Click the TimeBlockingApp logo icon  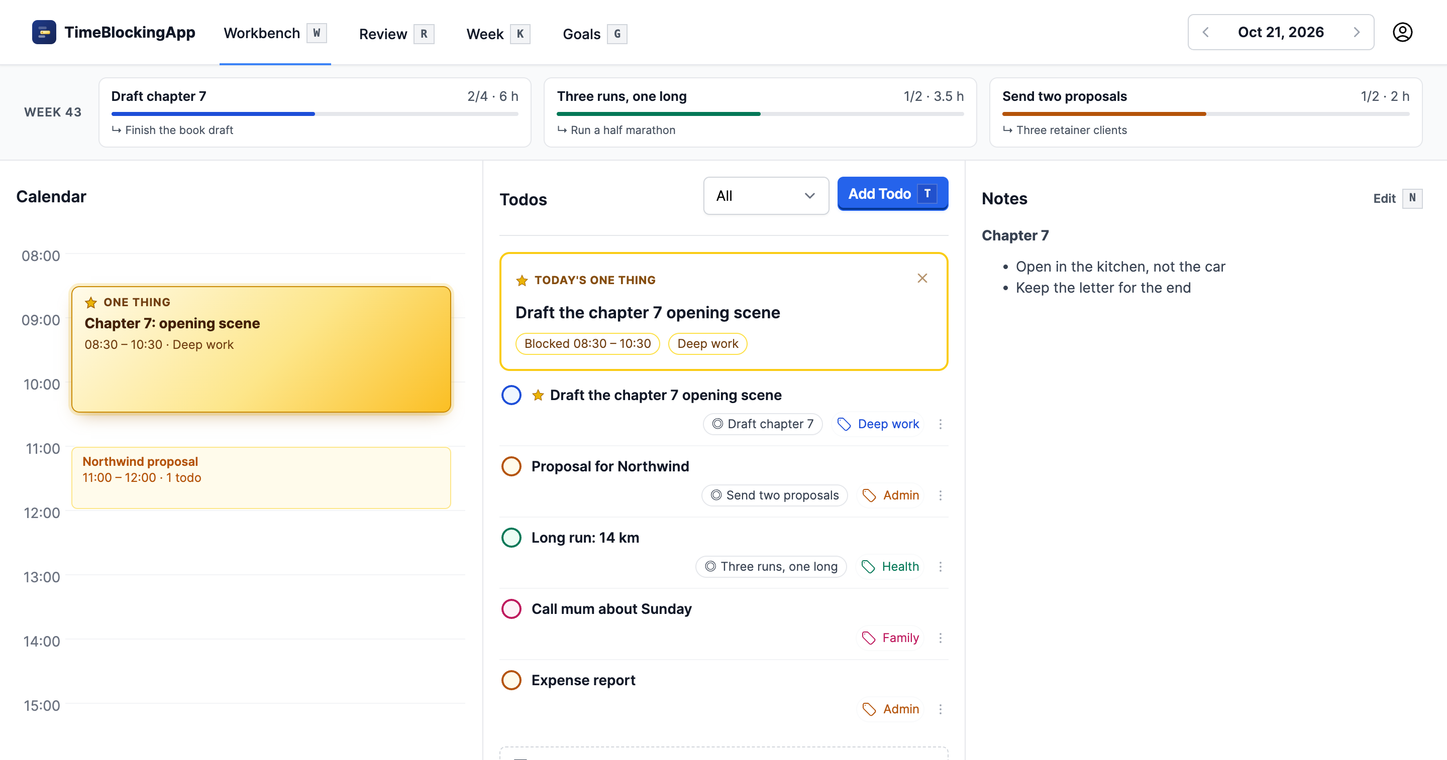[44, 32]
